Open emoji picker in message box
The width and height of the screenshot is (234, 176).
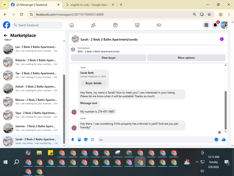pyautogui.click(x=216, y=139)
